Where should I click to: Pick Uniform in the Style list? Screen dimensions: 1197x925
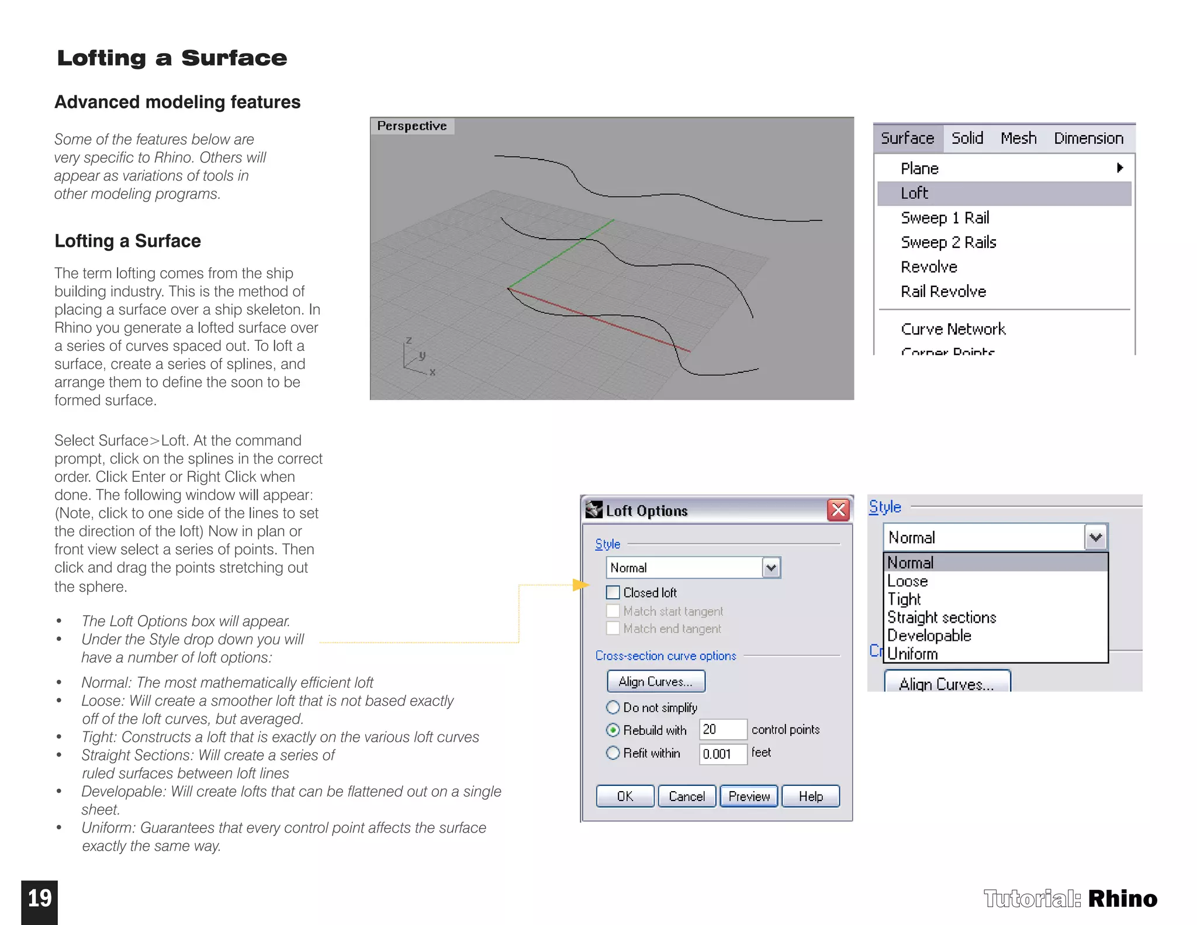[996, 653]
